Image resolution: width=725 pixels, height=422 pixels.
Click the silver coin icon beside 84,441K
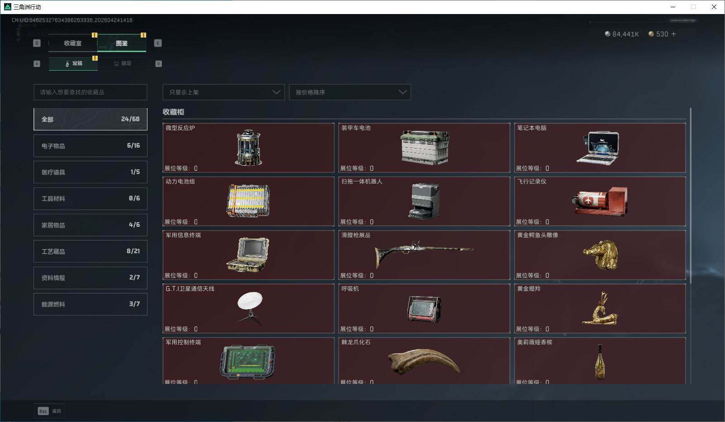coord(607,34)
